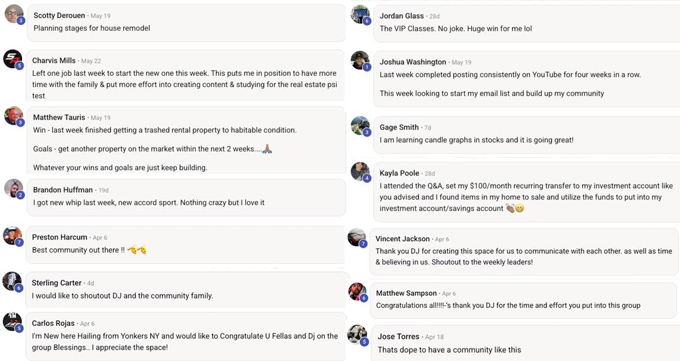This screenshot has width=680, height=361.
Task: Open Scotty Derouen's profile avatar
Action: coord(13,14)
